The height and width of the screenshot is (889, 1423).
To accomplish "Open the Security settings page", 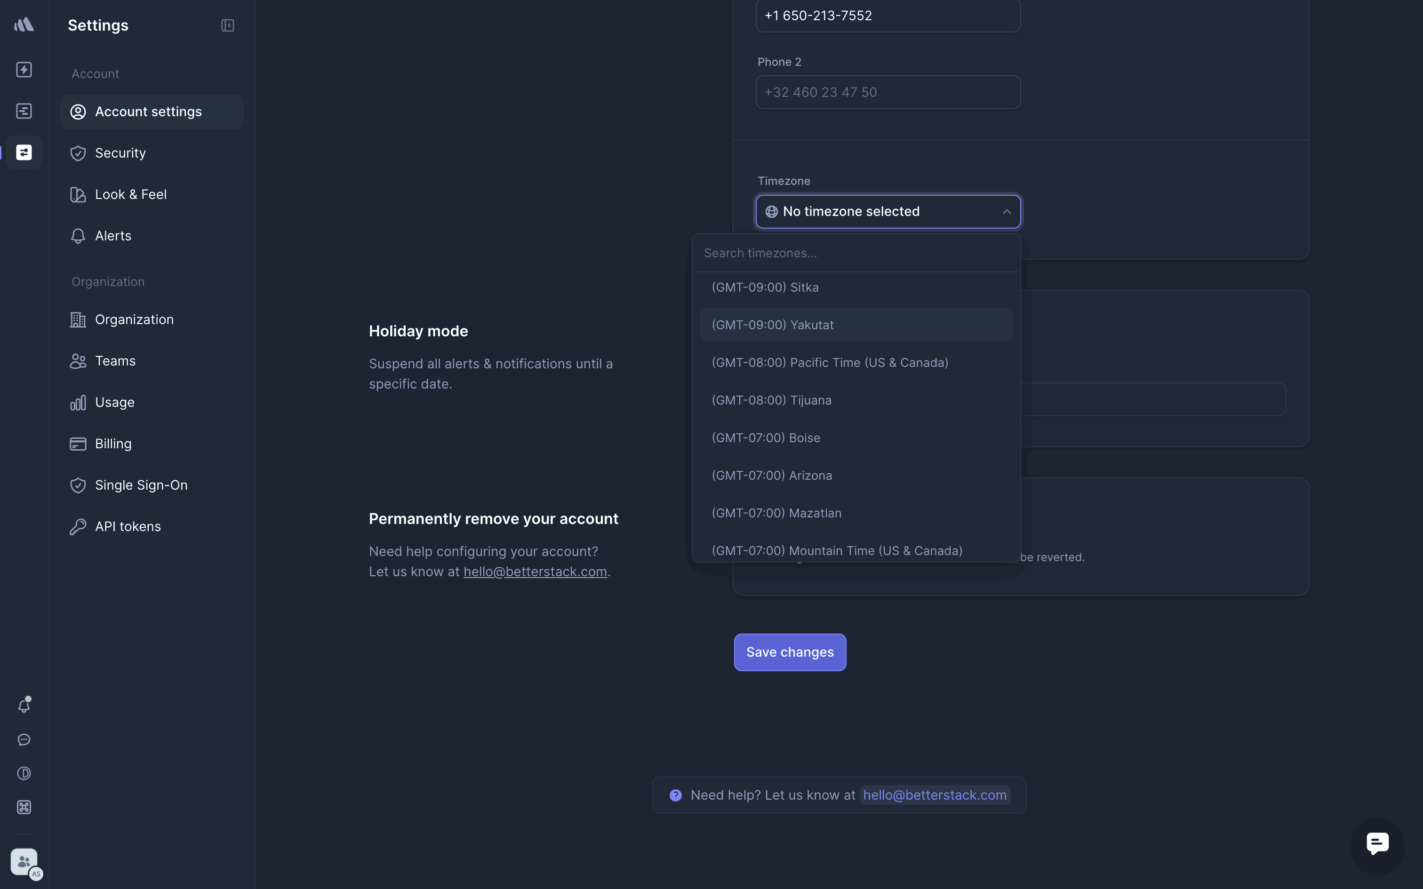I will (x=120, y=153).
